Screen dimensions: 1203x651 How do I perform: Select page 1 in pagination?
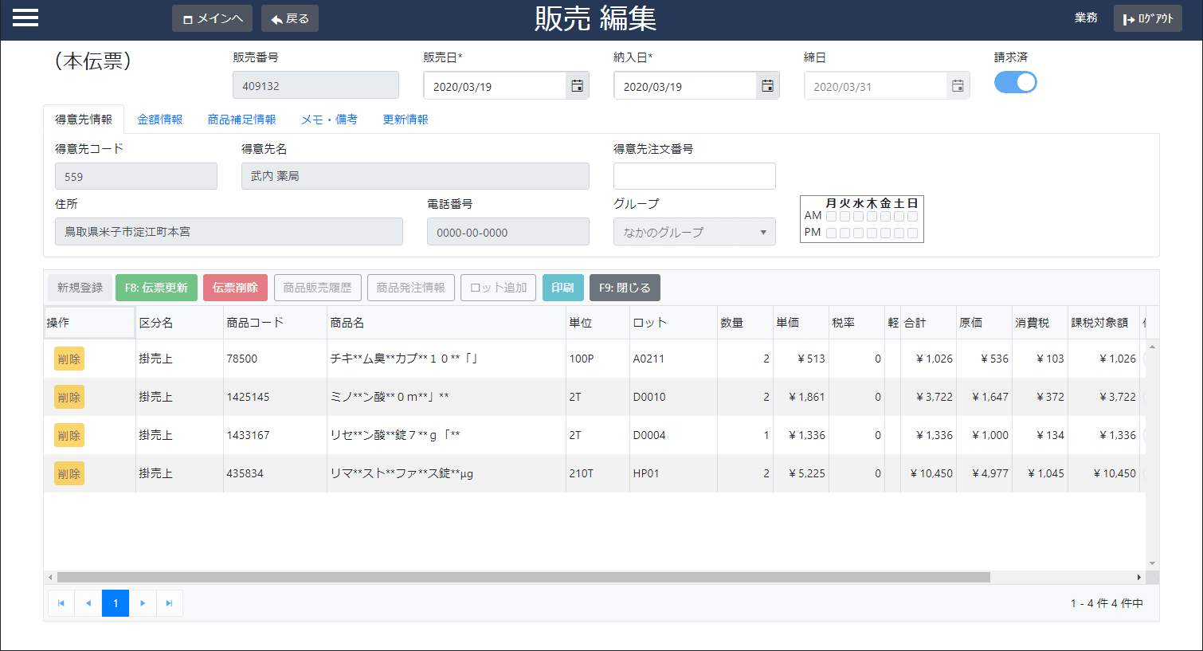(x=116, y=603)
